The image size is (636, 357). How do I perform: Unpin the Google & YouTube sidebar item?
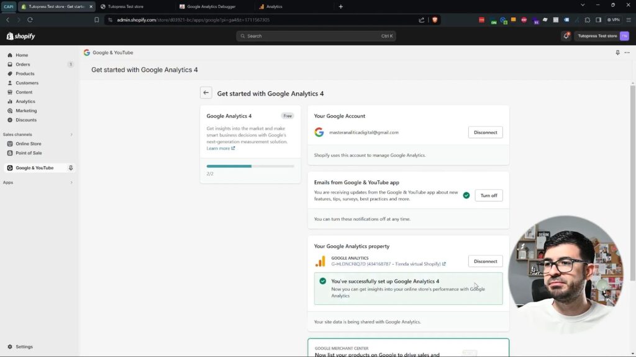tap(71, 168)
